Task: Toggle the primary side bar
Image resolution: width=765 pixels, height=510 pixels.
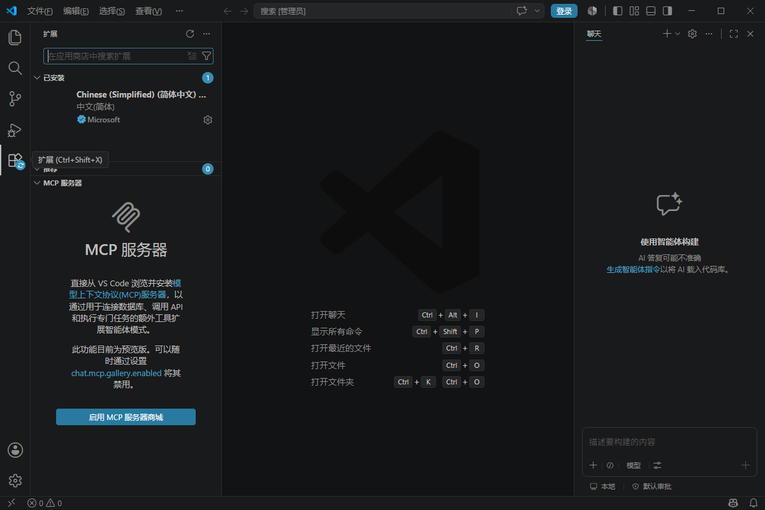Action: click(618, 11)
